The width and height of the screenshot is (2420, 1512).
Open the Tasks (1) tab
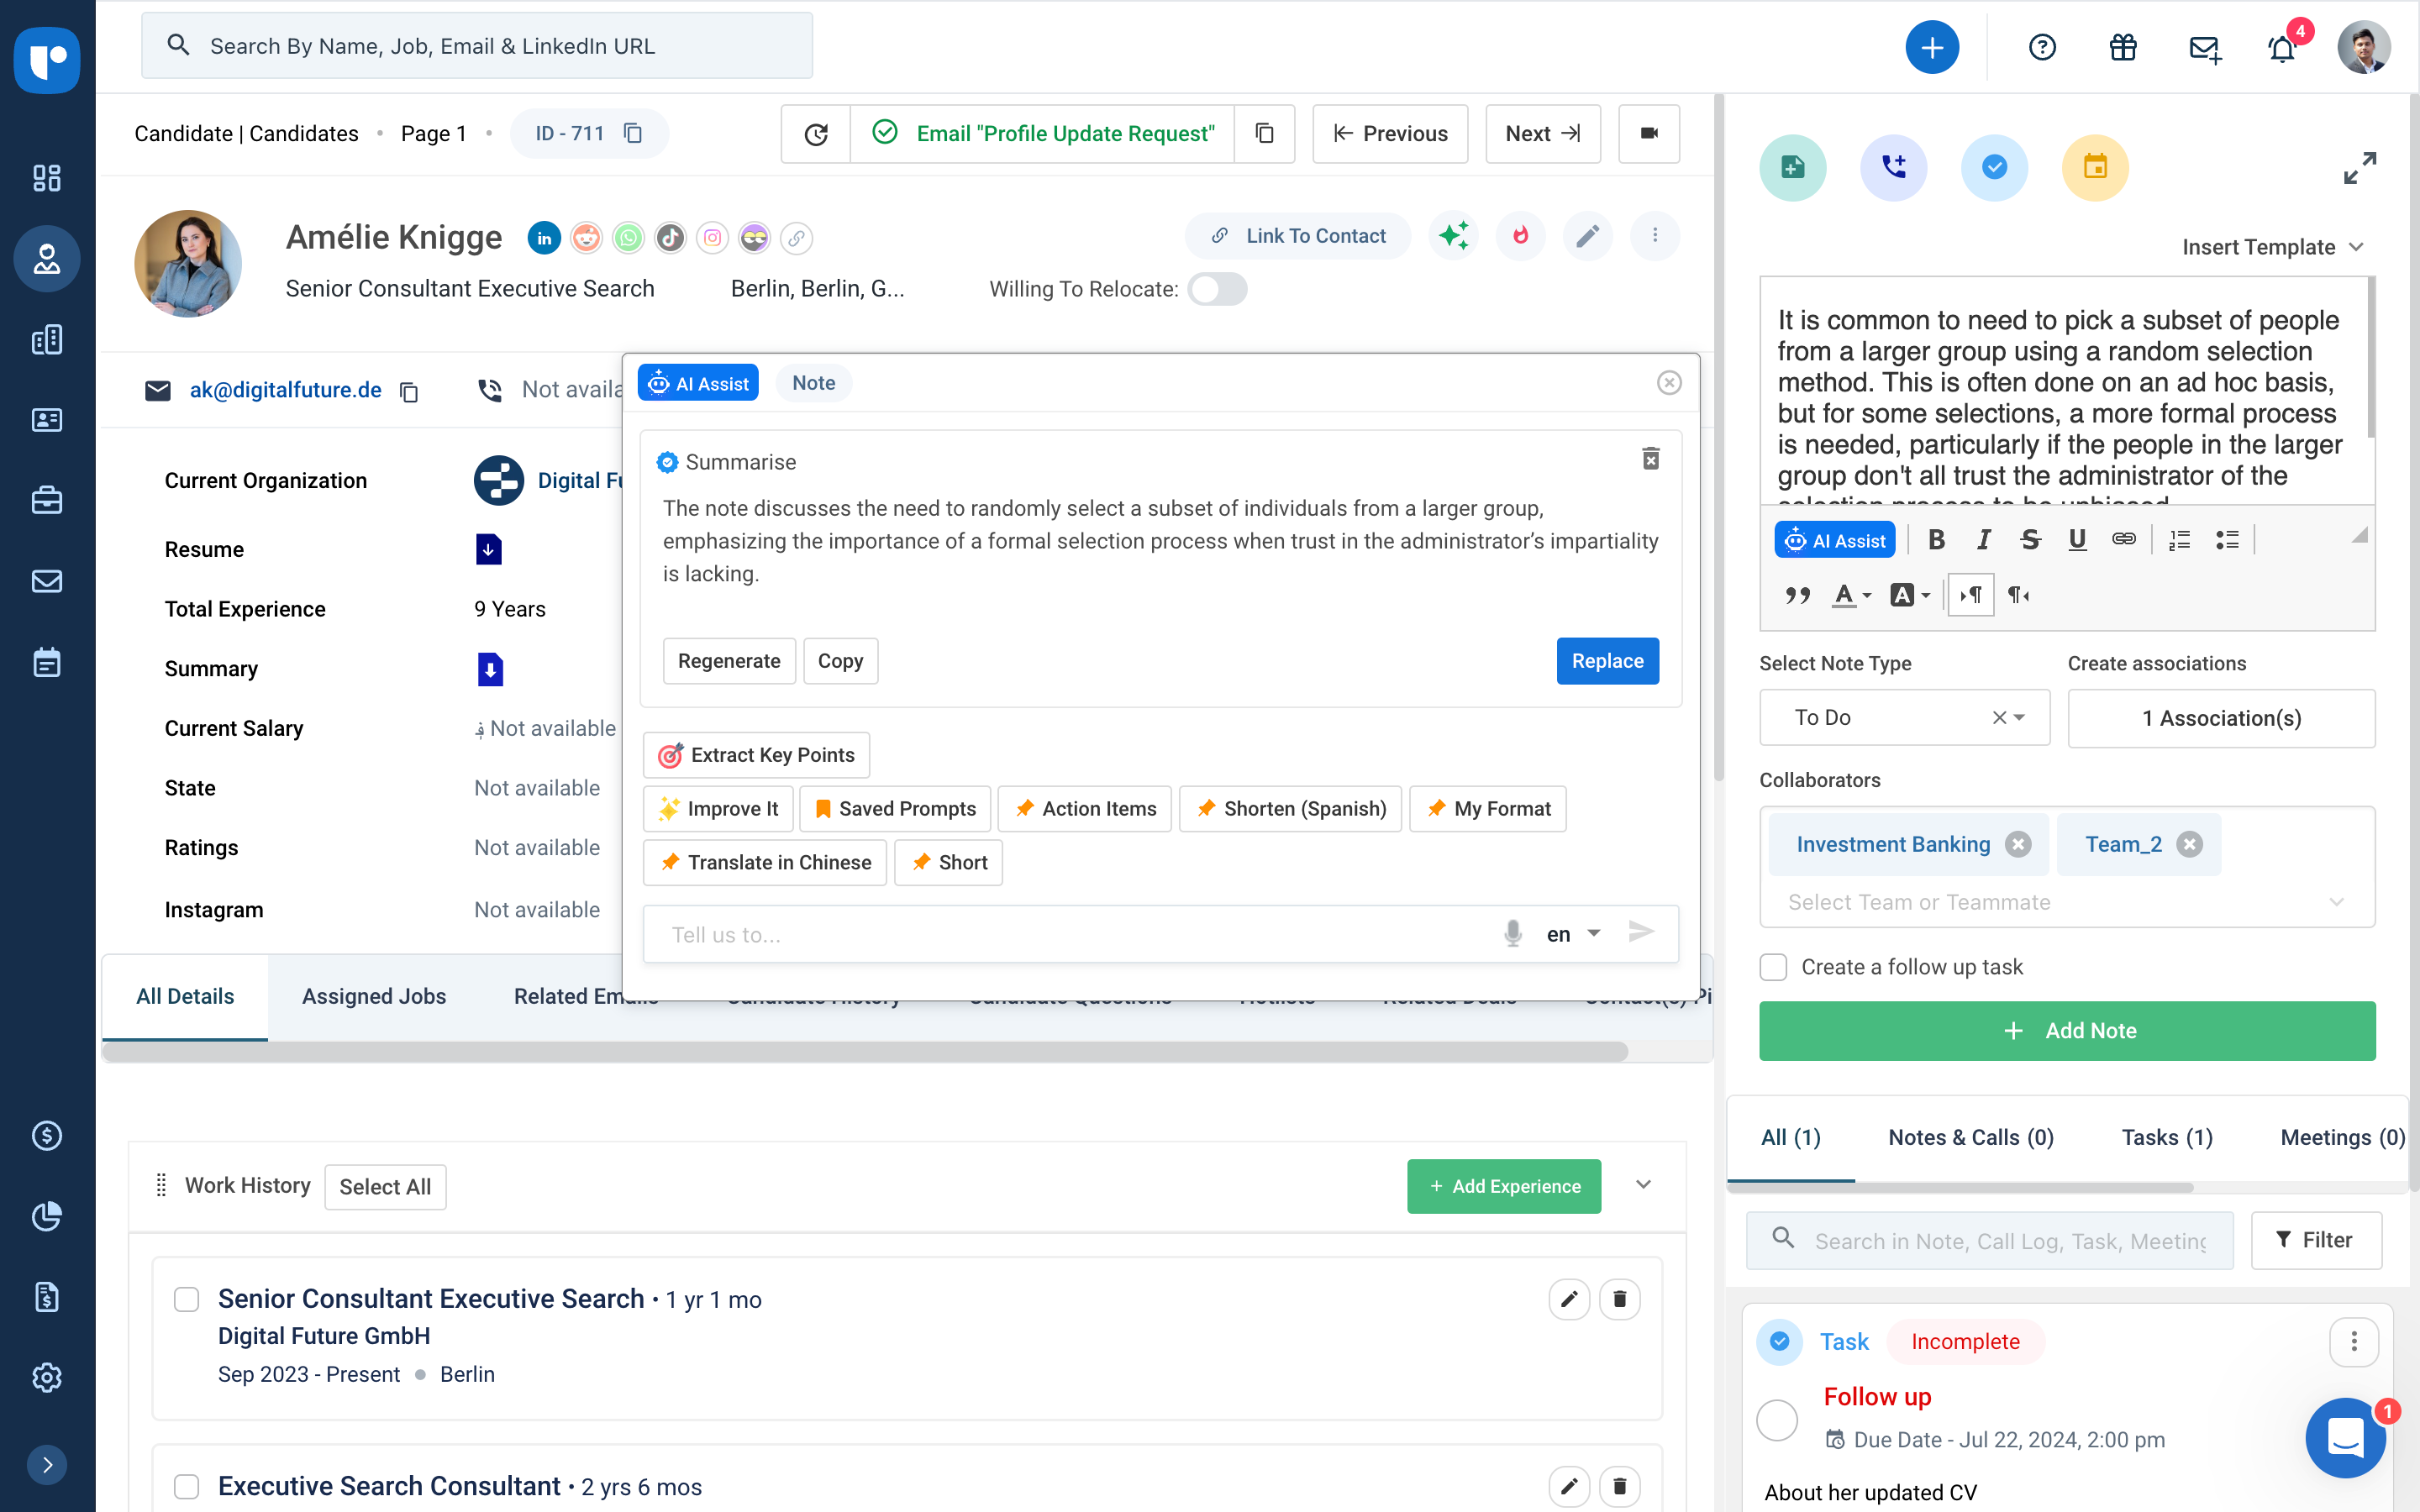pyautogui.click(x=2166, y=1137)
